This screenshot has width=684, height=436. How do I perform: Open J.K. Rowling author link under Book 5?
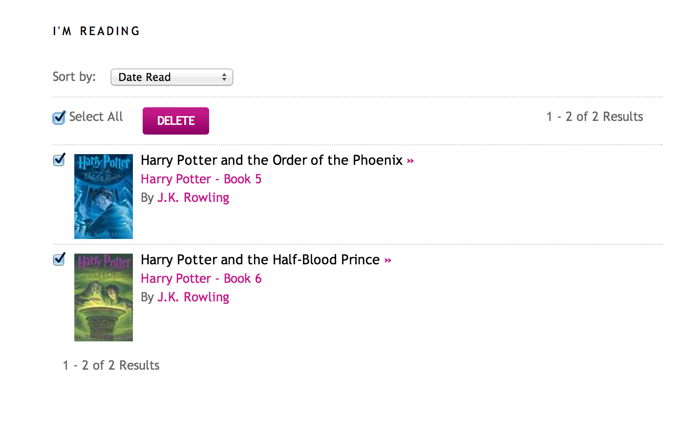(x=193, y=198)
